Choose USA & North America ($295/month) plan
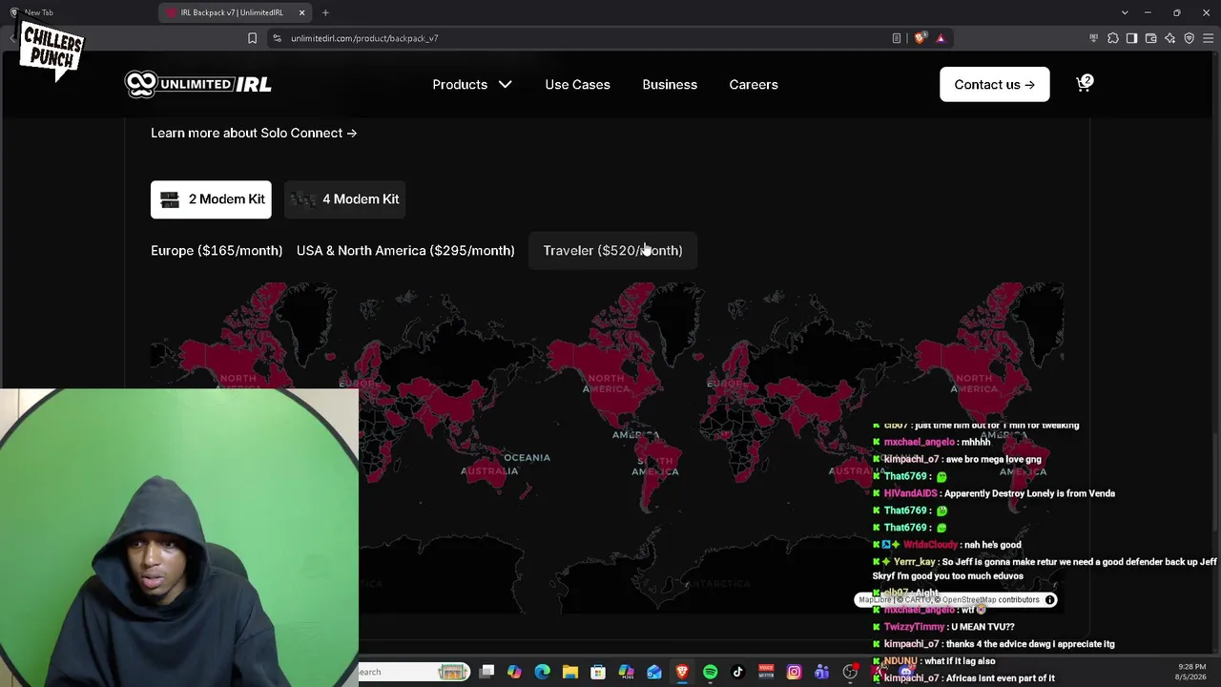 pyautogui.click(x=405, y=250)
